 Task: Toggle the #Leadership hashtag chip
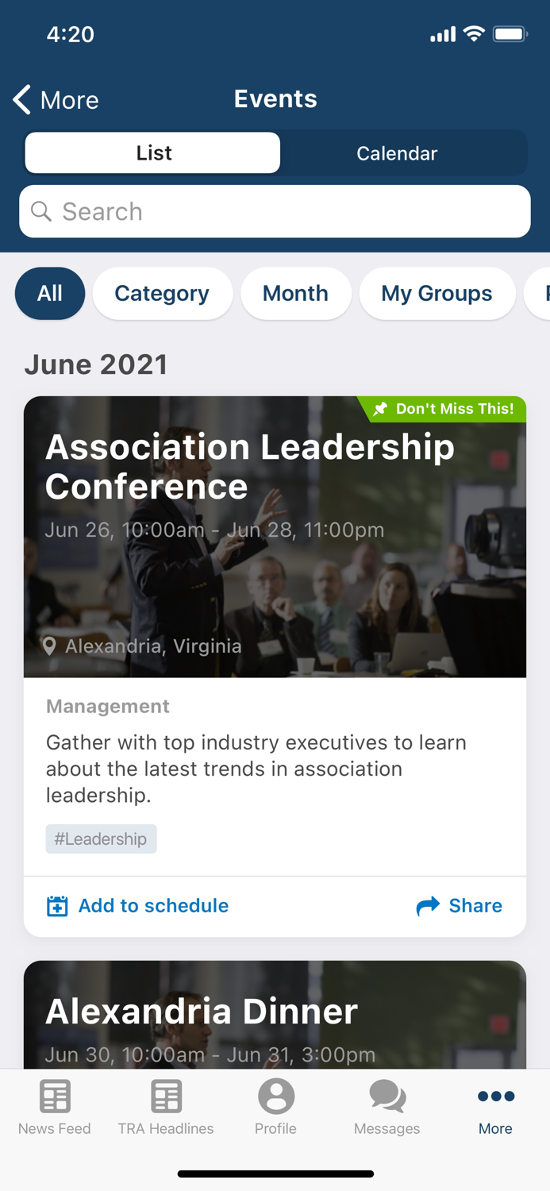click(101, 838)
